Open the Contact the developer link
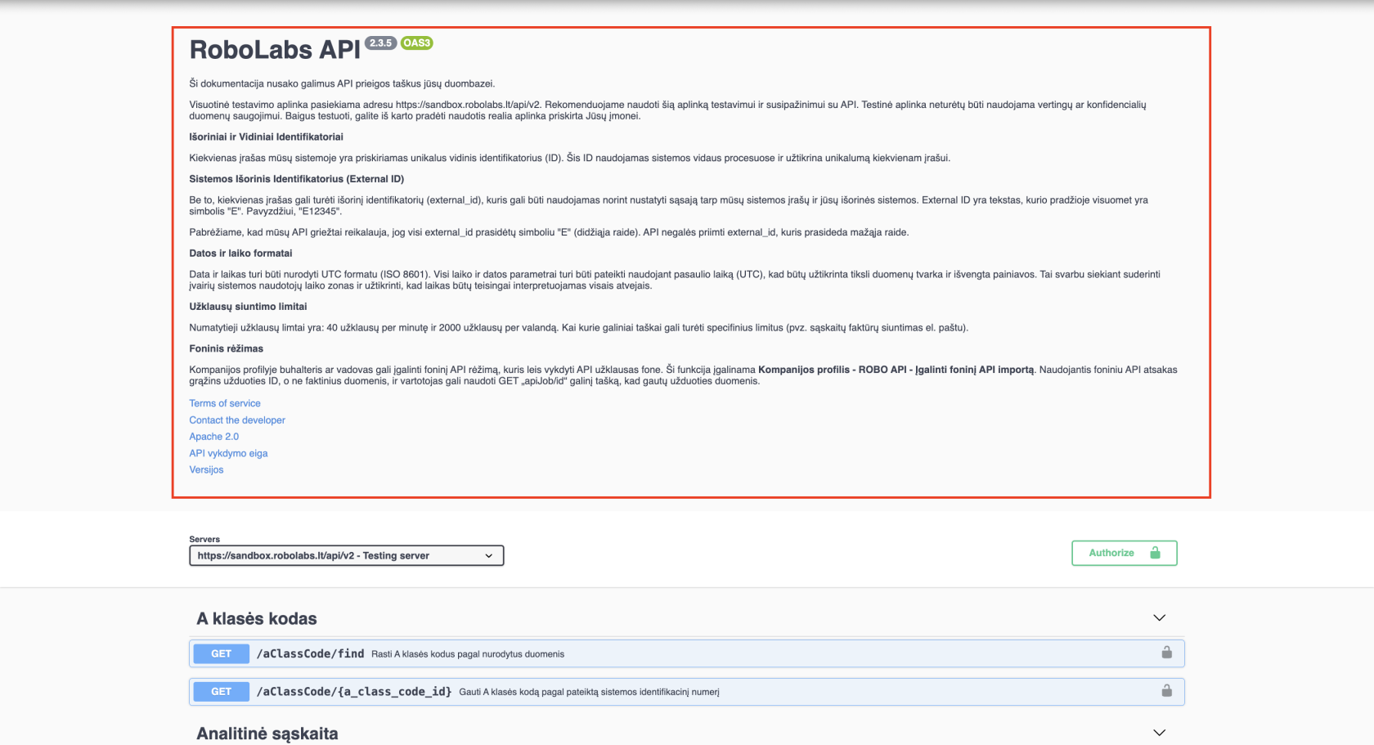Viewport: 1374px width, 745px height. click(x=237, y=420)
